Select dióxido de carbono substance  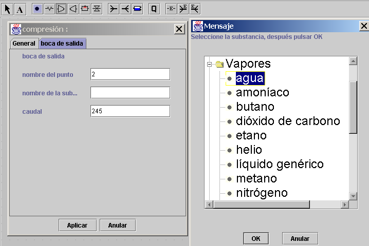tap(288, 121)
